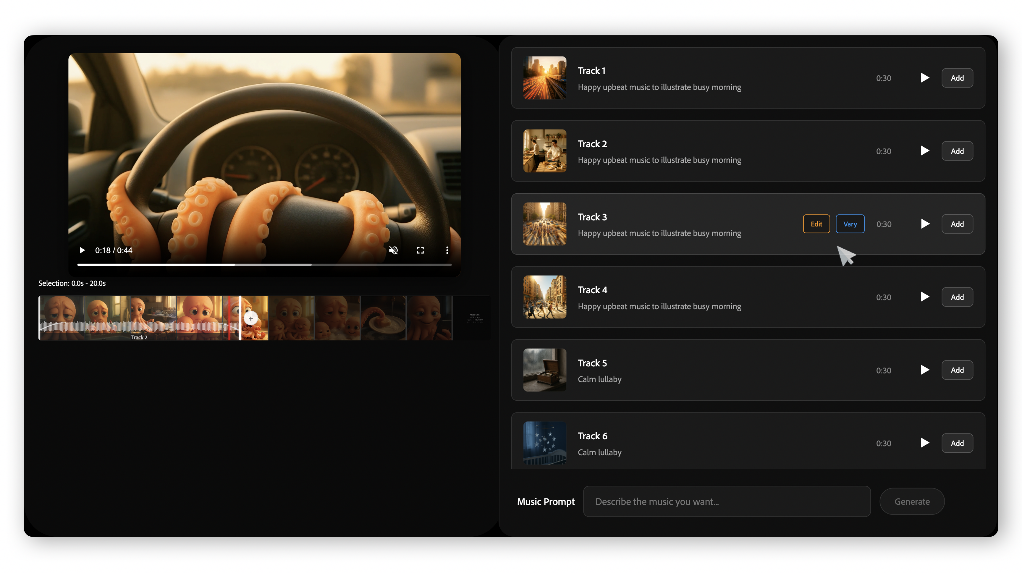Open video more options menu
Screen dimensions: 1022x573
[447, 250]
